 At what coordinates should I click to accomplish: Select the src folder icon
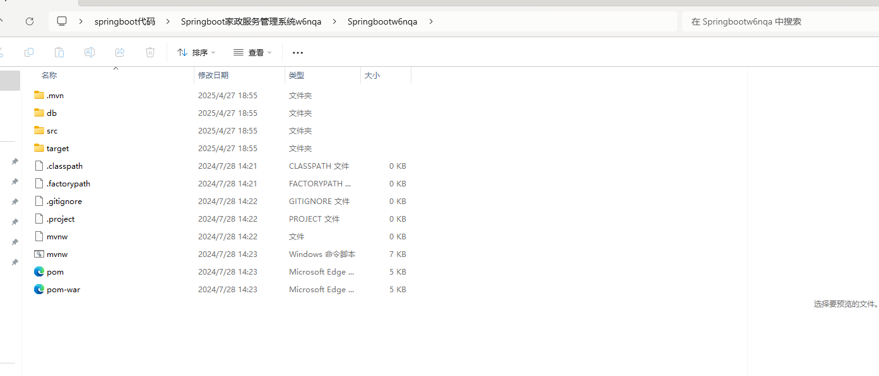pos(39,130)
